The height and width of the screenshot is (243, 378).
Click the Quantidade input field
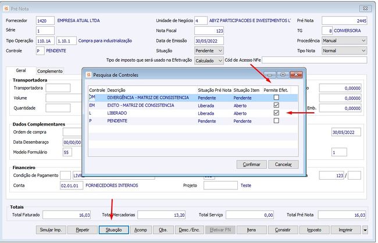[x=58, y=108]
